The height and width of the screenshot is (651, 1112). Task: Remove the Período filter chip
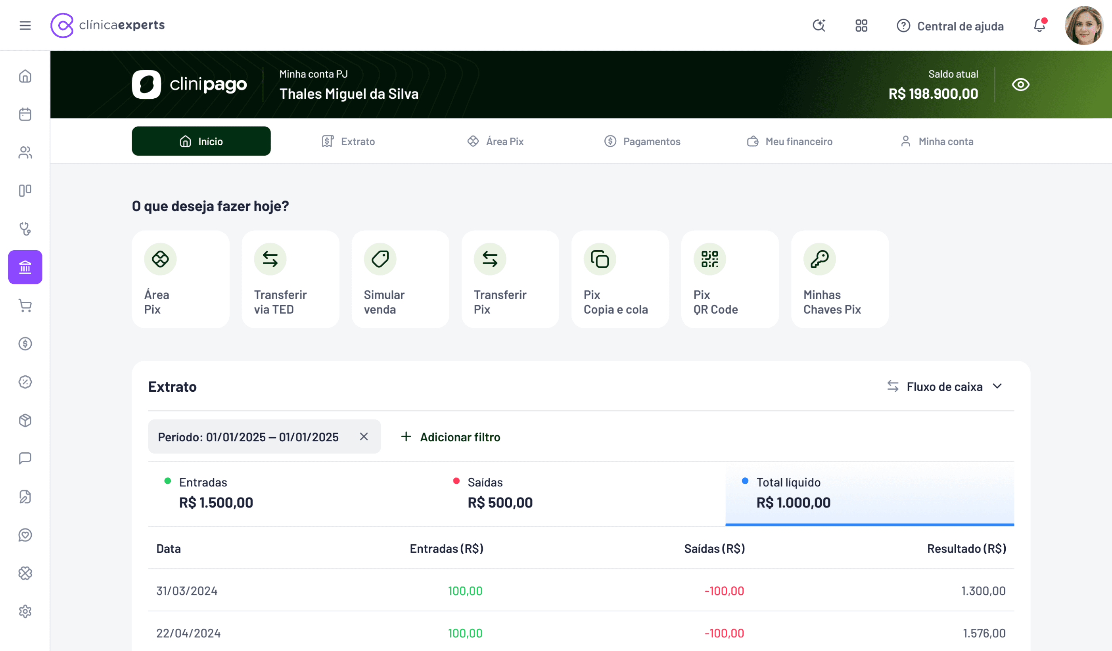[364, 437]
